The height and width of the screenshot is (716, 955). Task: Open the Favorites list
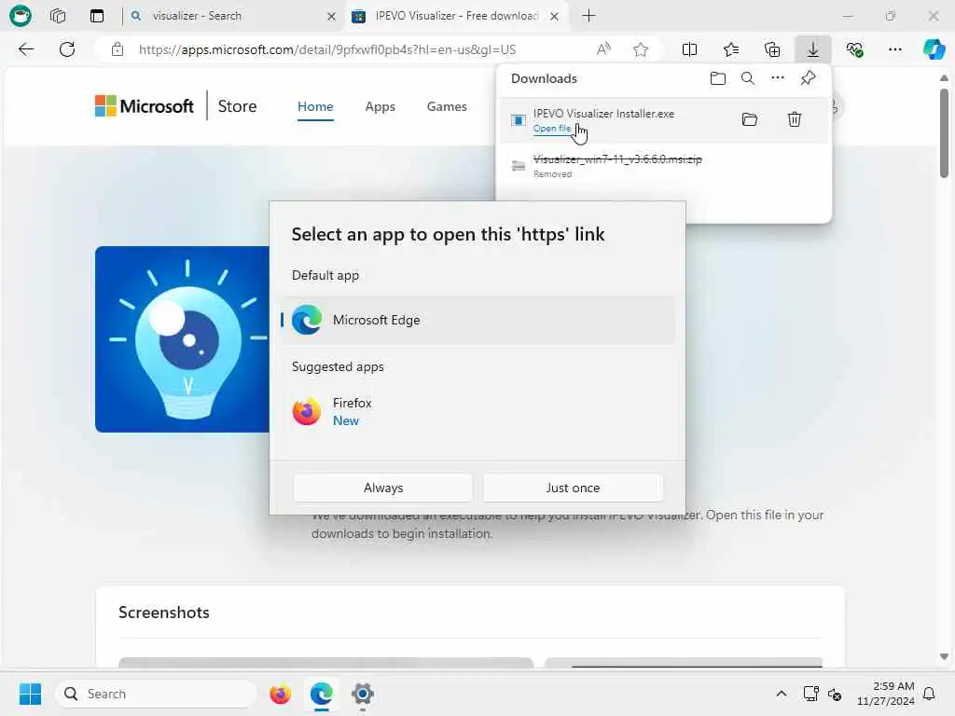pyautogui.click(x=731, y=49)
